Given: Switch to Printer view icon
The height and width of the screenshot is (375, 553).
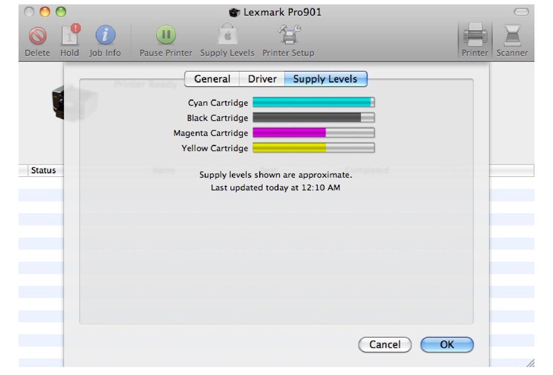Looking at the screenshot, I should pyautogui.click(x=475, y=36).
